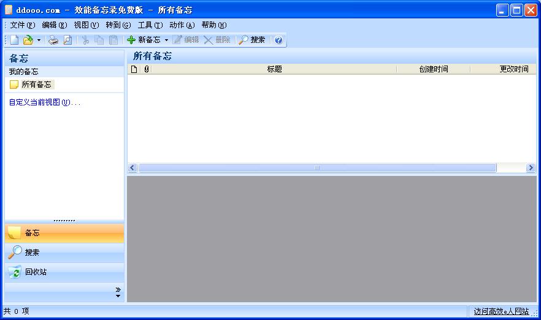
Task: Click the open folder toolbar icon
Action: 28,40
